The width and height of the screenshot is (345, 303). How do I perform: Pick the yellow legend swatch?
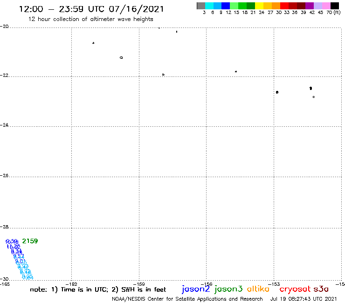tap(259, 6)
